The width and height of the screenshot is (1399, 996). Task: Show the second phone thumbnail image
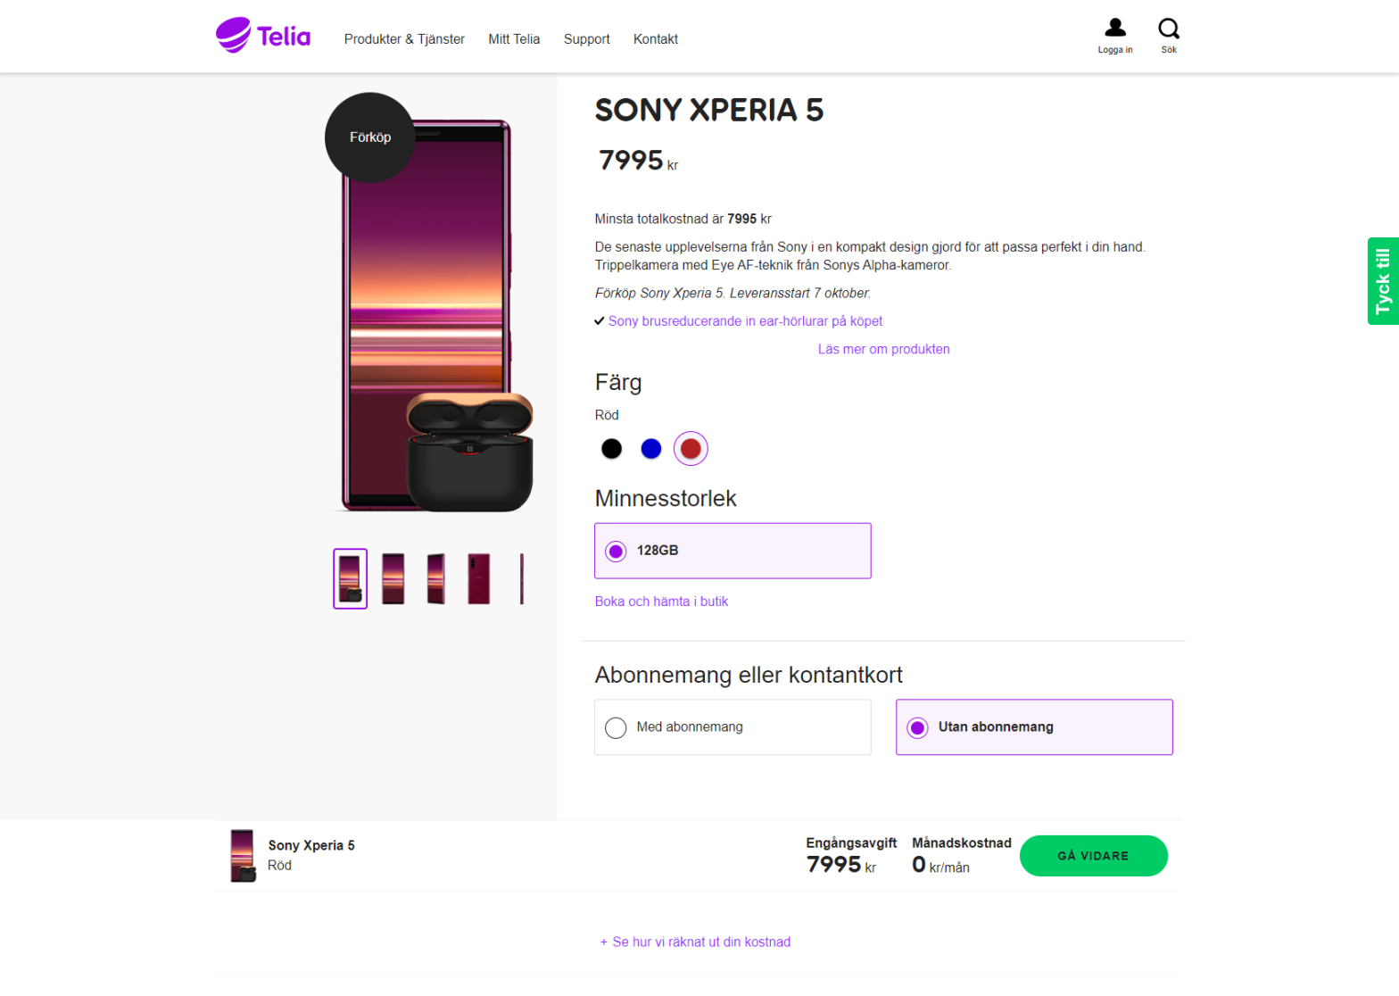pyautogui.click(x=393, y=578)
